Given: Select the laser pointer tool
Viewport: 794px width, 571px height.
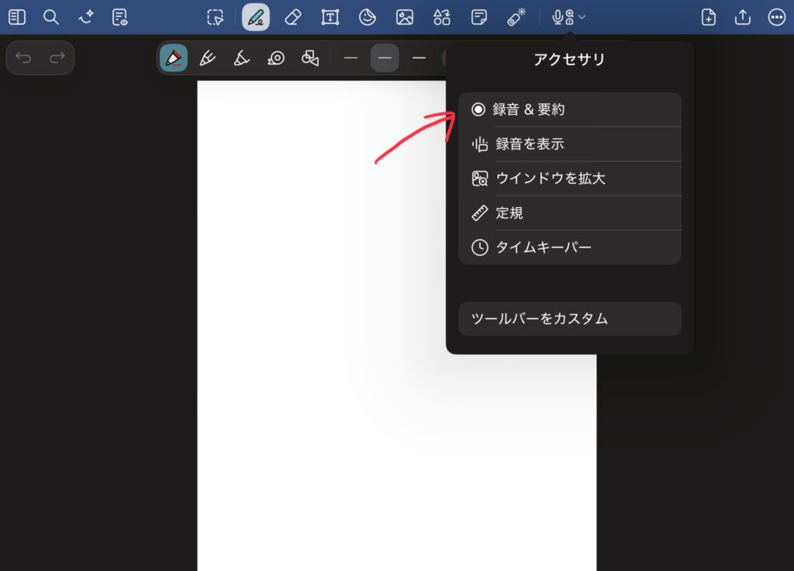Looking at the screenshot, I should click(x=516, y=17).
